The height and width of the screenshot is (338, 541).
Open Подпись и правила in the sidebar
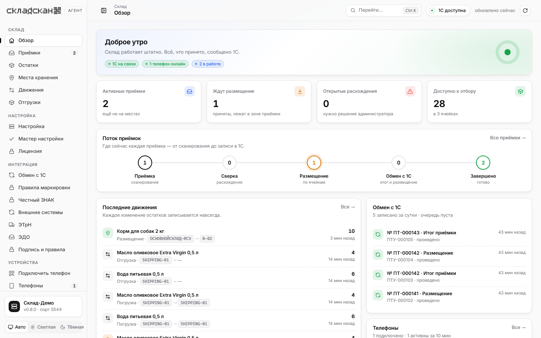[43, 250]
